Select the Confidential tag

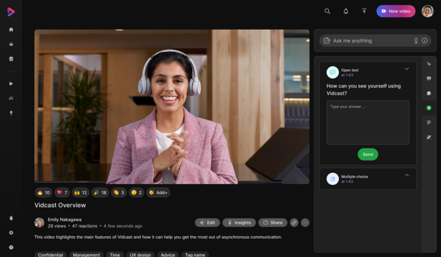tap(51, 255)
